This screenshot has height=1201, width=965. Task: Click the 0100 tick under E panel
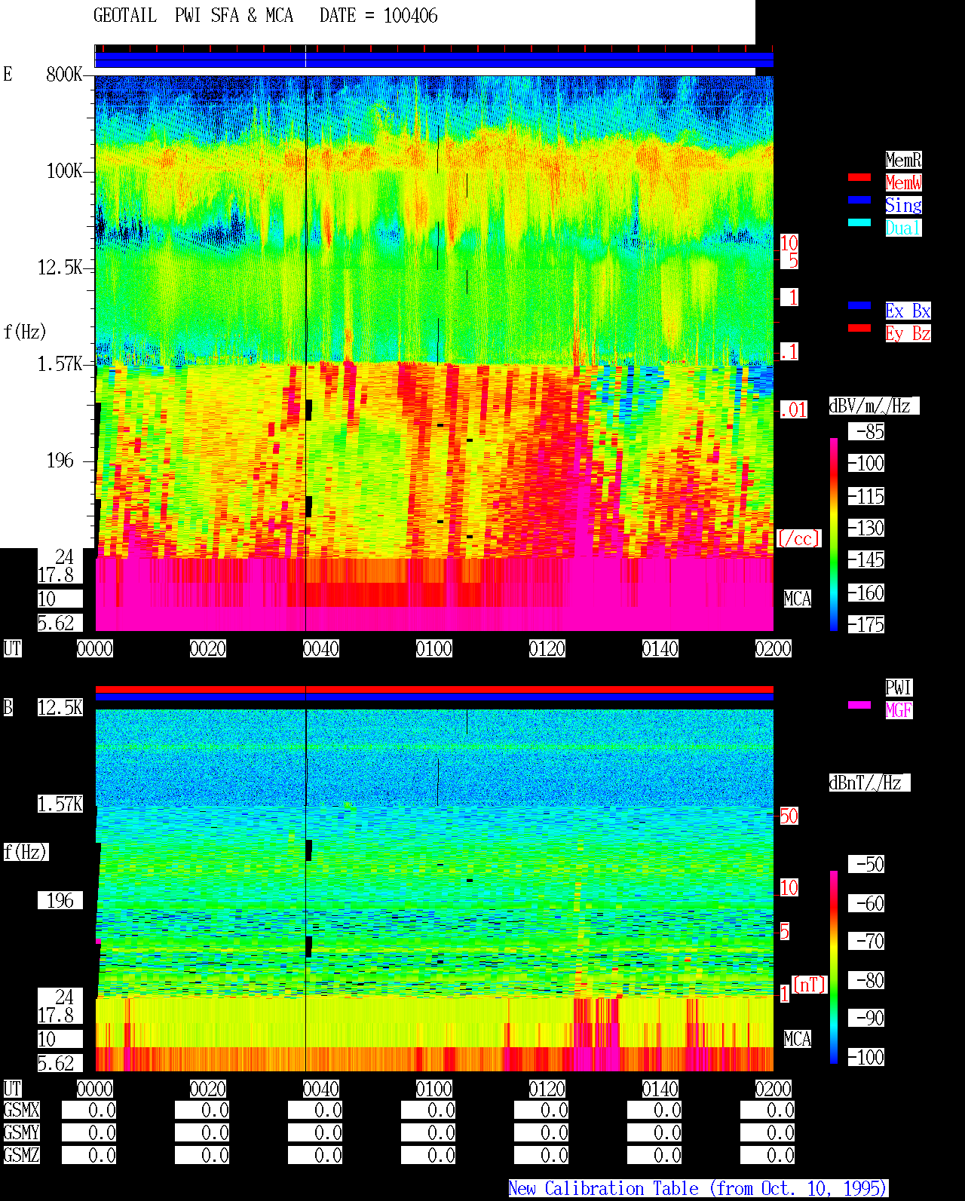click(x=434, y=648)
